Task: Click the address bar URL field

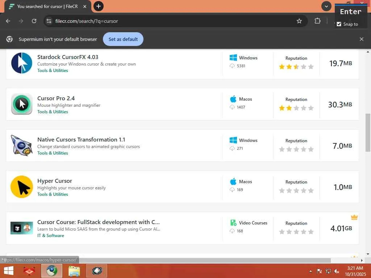Action: 175,21
